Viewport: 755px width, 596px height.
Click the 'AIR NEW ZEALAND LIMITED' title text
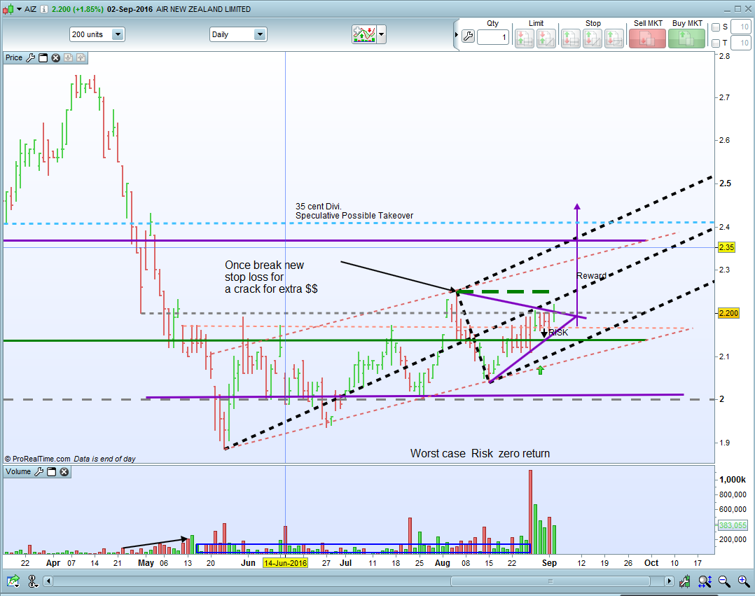[203, 9]
